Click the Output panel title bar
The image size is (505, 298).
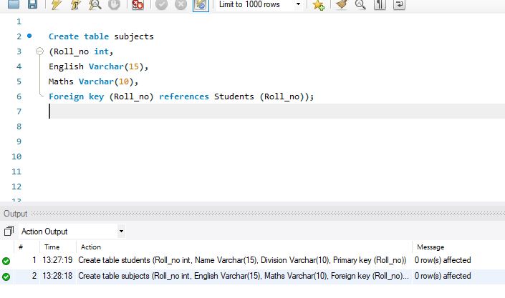[252, 214]
